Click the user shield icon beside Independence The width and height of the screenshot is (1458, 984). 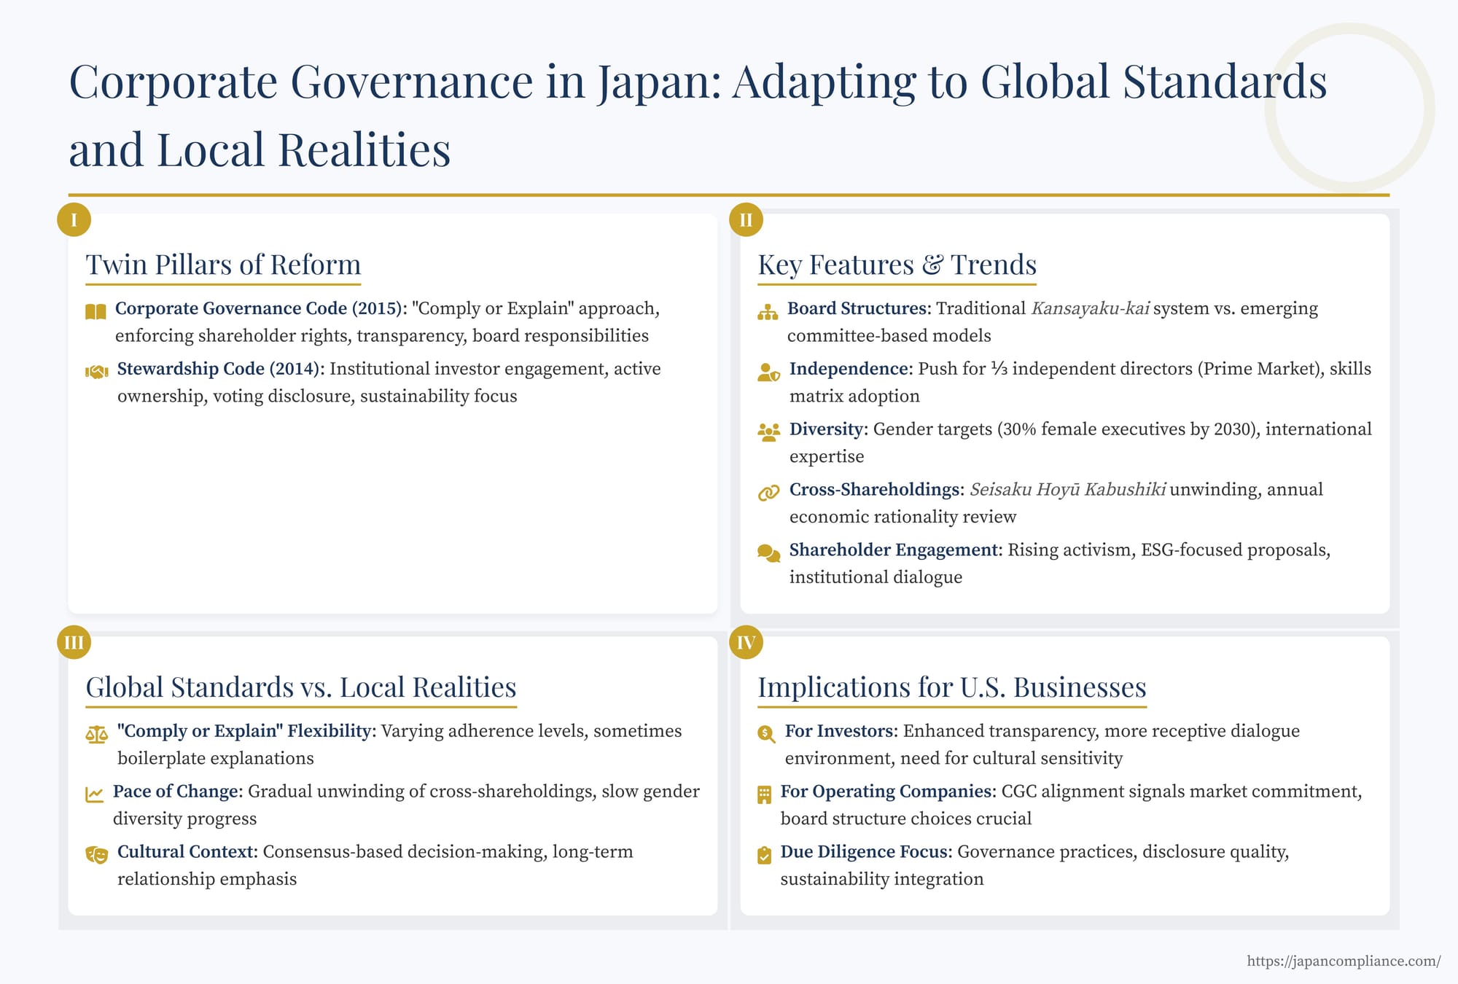(768, 372)
